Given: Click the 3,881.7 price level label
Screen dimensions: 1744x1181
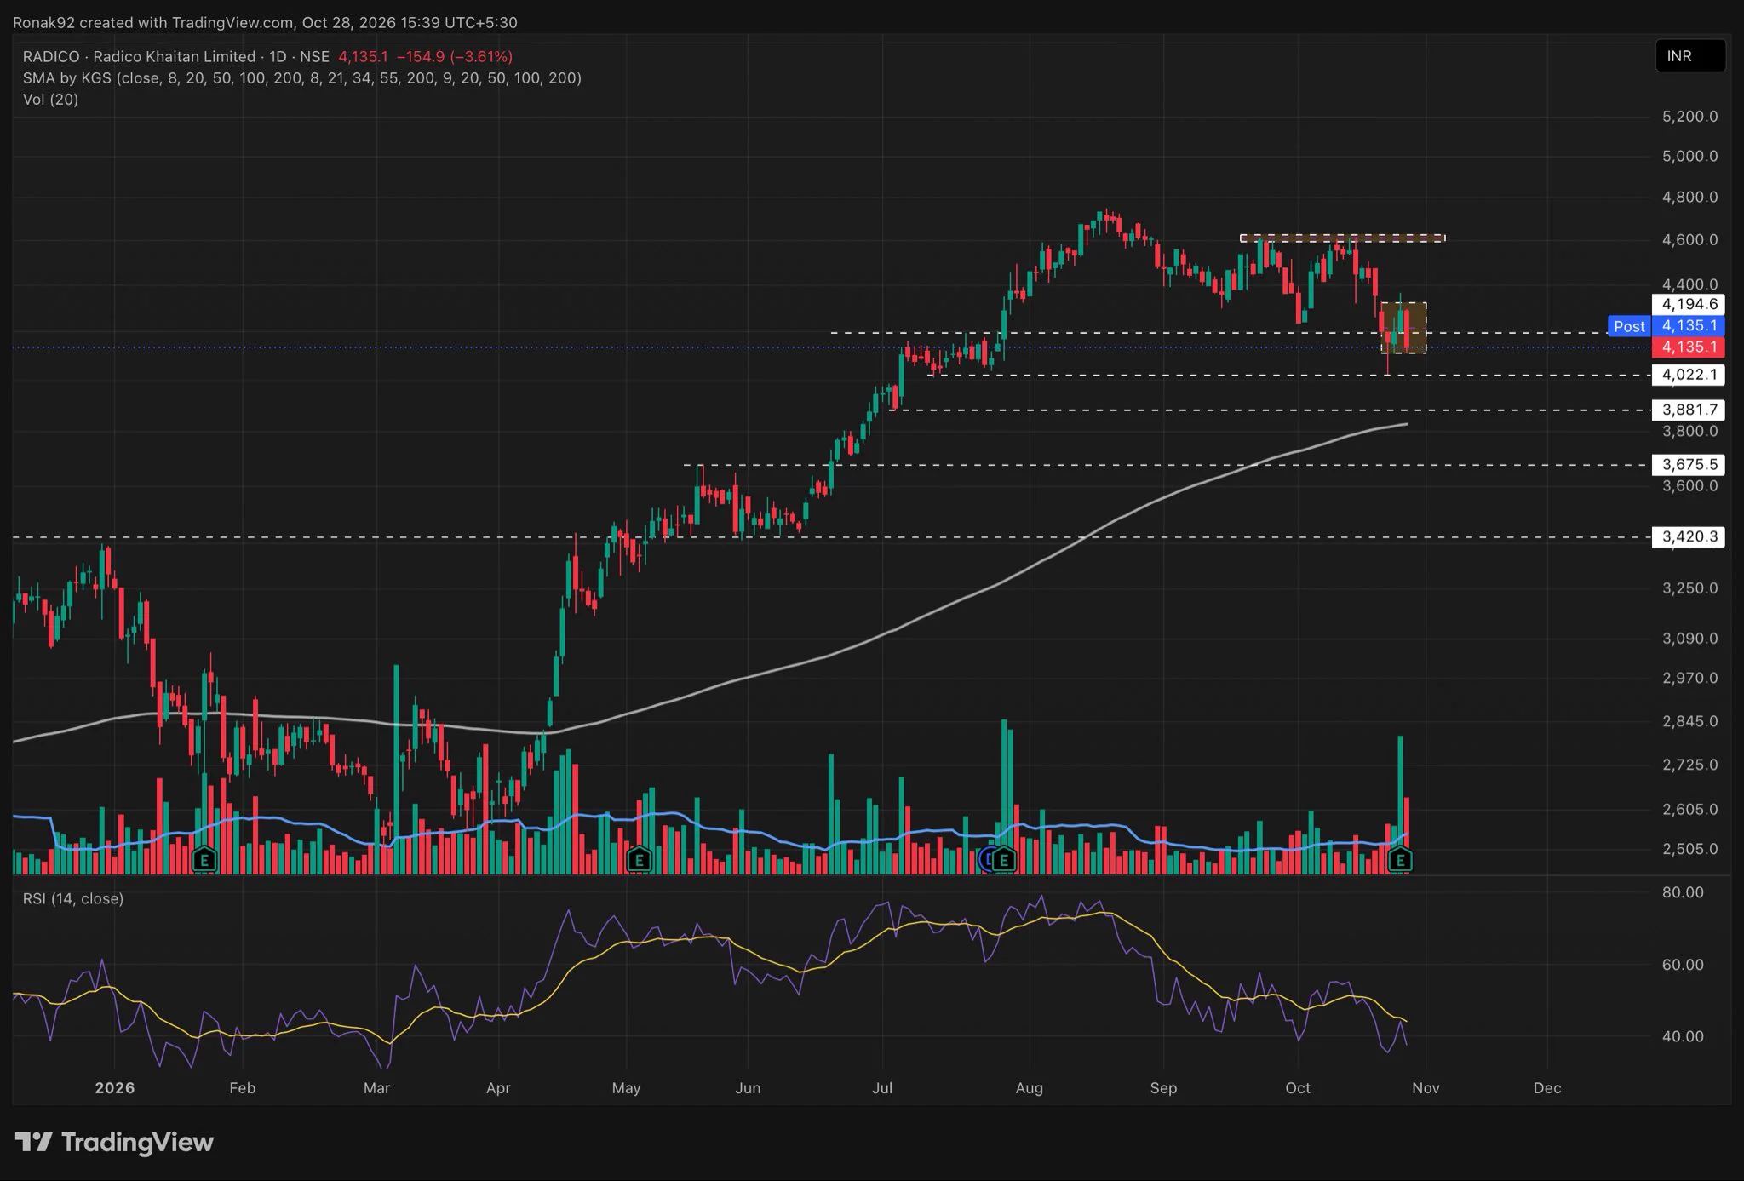Looking at the screenshot, I should click(x=1689, y=410).
